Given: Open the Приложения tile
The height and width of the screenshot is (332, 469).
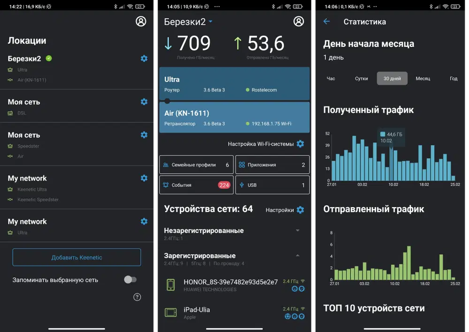Looking at the screenshot, I should click(x=272, y=165).
